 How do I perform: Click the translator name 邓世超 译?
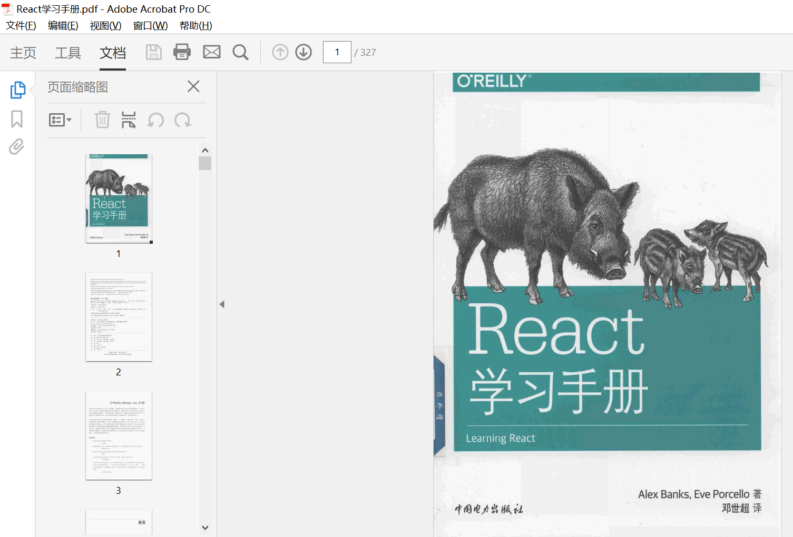[x=742, y=508]
